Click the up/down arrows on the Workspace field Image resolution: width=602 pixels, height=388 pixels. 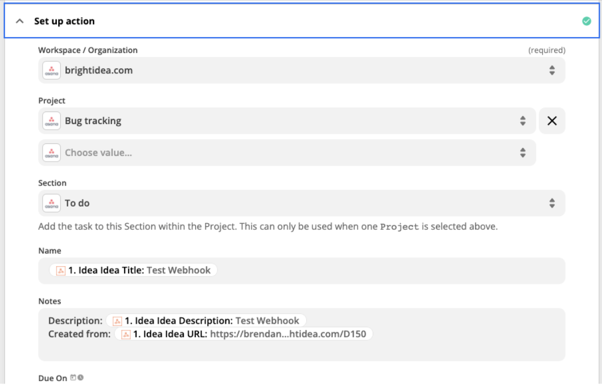(x=552, y=70)
